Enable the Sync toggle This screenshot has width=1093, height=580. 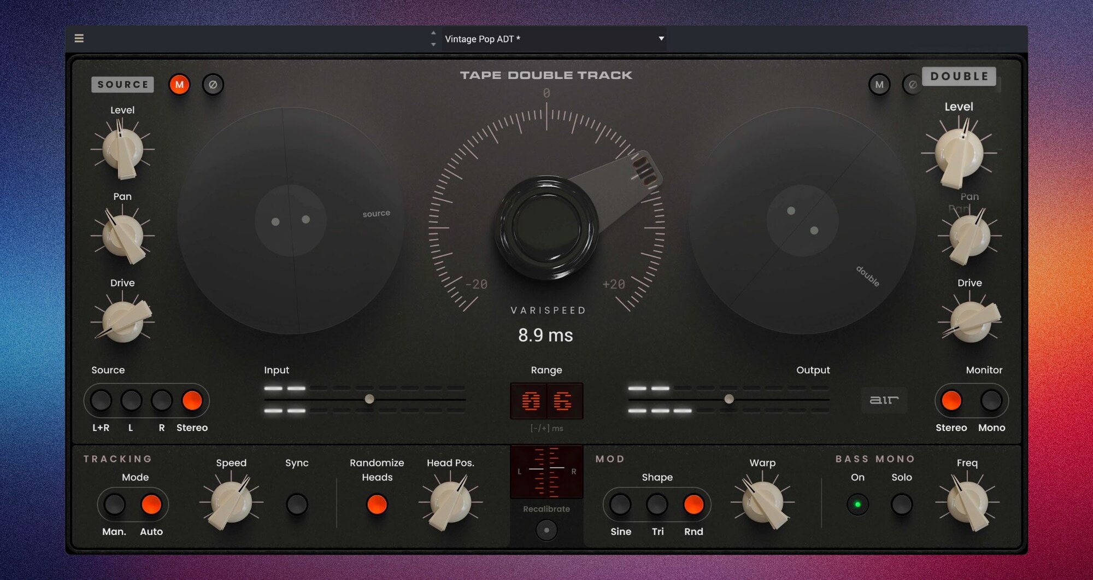tap(297, 504)
